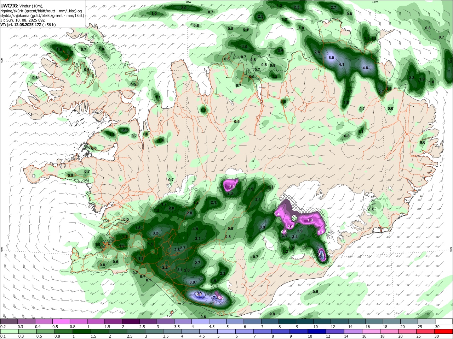Click the white 30 swatch in the upper legend row
This screenshot has height=339, width=453.
pos(444,321)
